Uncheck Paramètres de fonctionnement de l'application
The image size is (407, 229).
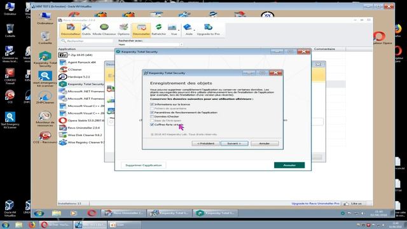tap(152, 113)
